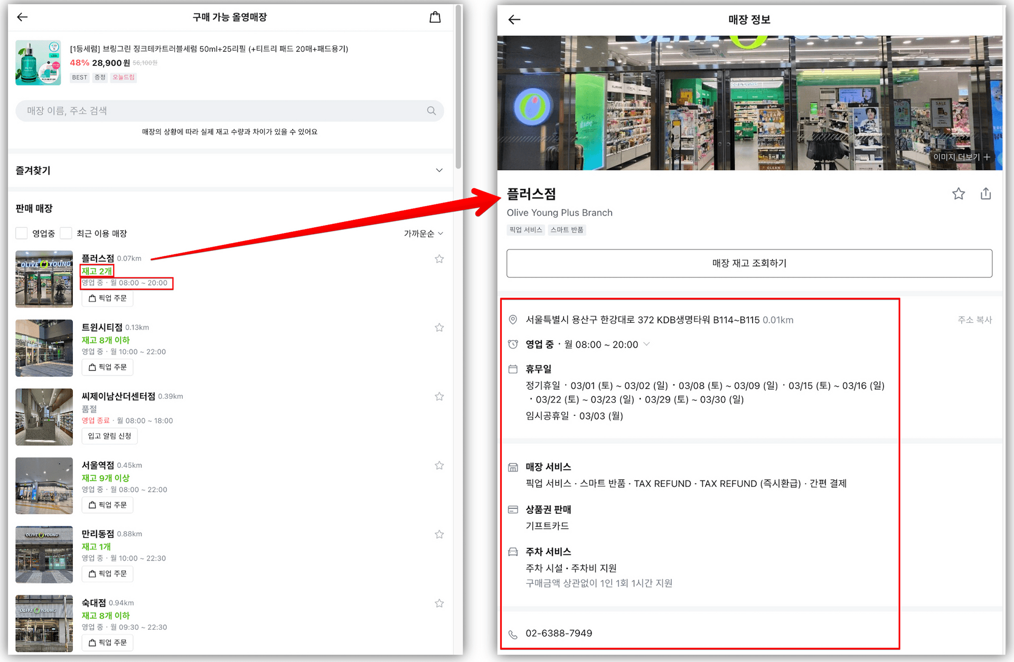Click the 오늘드림 product badge
This screenshot has height=662, width=1014.
coord(123,78)
